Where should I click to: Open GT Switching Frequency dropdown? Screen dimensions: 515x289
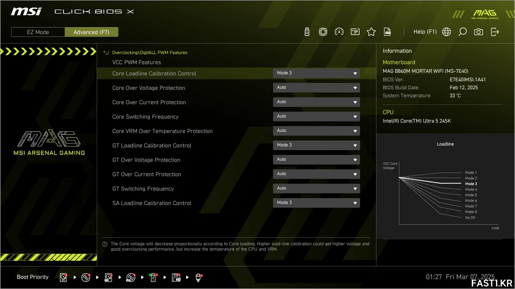point(316,189)
